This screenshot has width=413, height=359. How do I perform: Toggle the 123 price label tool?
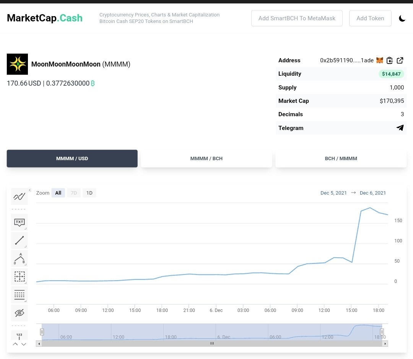click(20, 335)
